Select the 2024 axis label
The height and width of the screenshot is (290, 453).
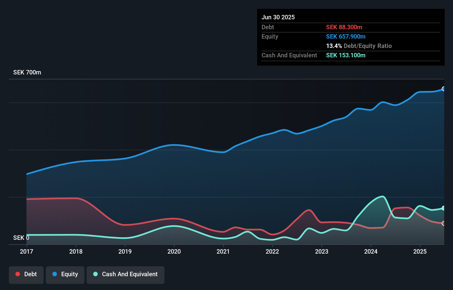click(x=371, y=251)
